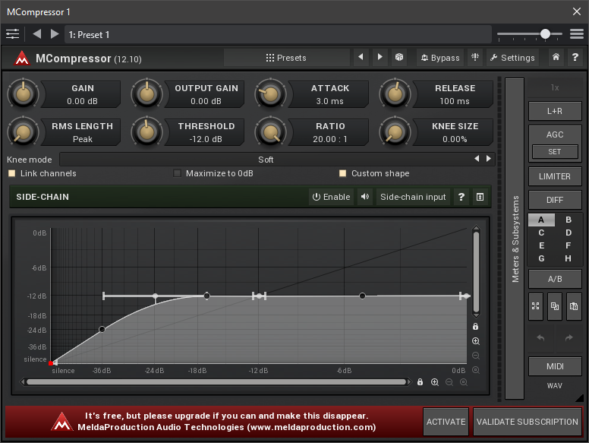Open the 1x oversampling selector
Viewport: 589px width, 443px height.
click(555, 87)
